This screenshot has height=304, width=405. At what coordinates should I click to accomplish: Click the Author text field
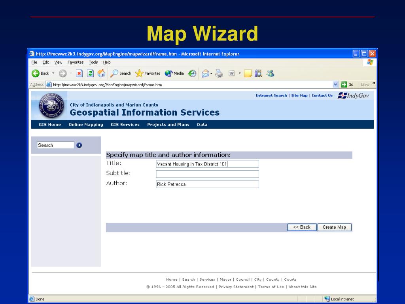[x=207, y=184]
